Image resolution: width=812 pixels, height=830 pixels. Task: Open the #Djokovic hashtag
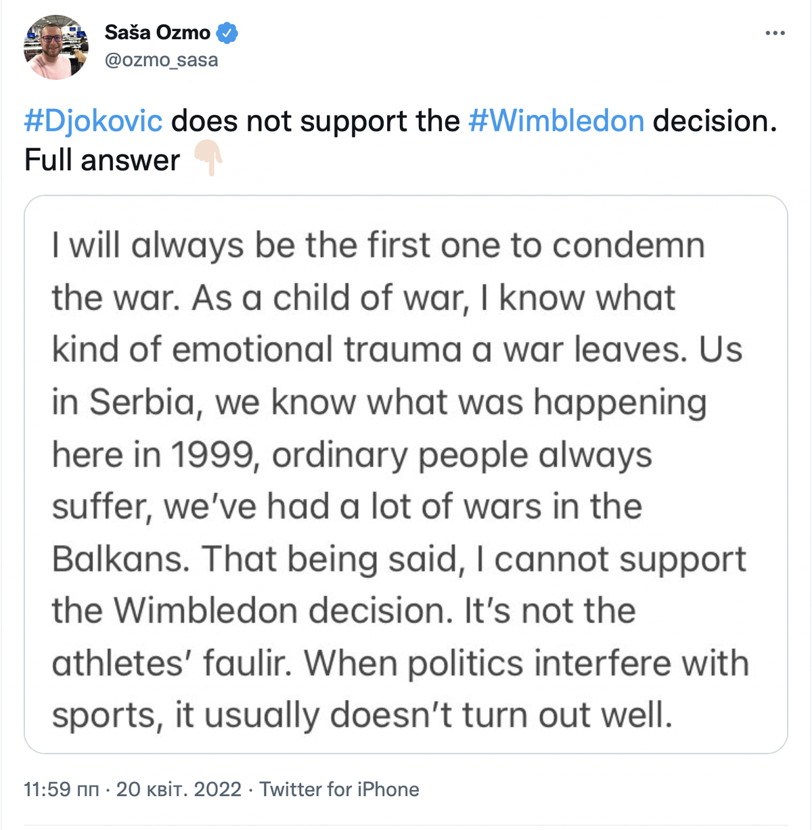[x=93, y=121]
